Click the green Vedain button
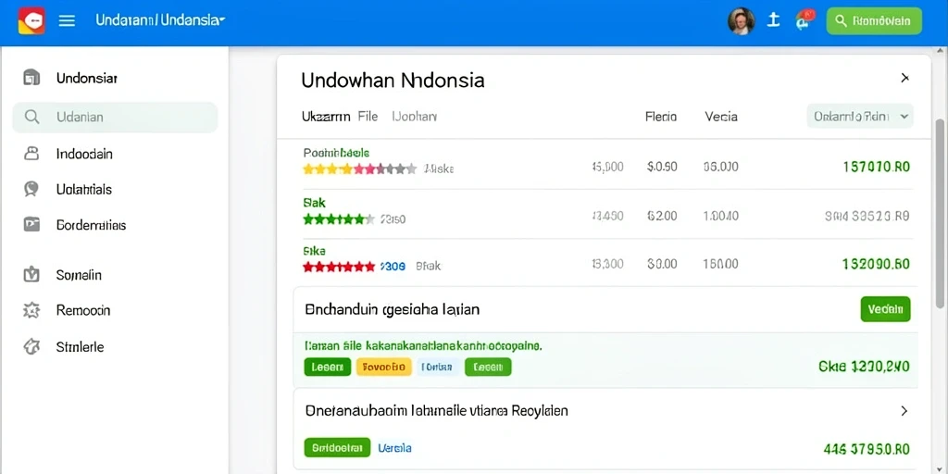The width and height of the screenshot is (948, 474). [885, 309]
